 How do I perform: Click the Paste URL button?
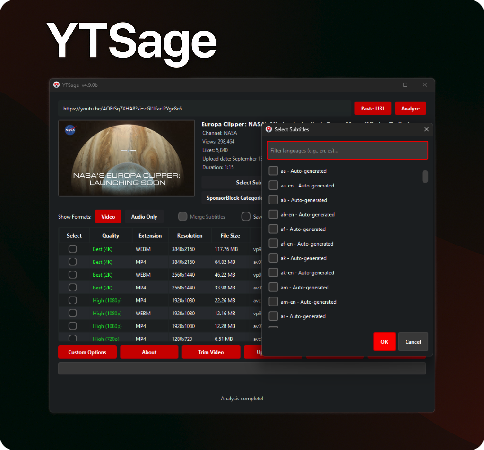(373, 109)
